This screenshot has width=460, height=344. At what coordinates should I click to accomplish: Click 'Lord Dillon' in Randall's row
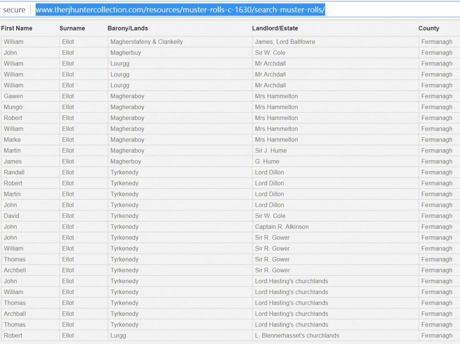coord(270,172)
